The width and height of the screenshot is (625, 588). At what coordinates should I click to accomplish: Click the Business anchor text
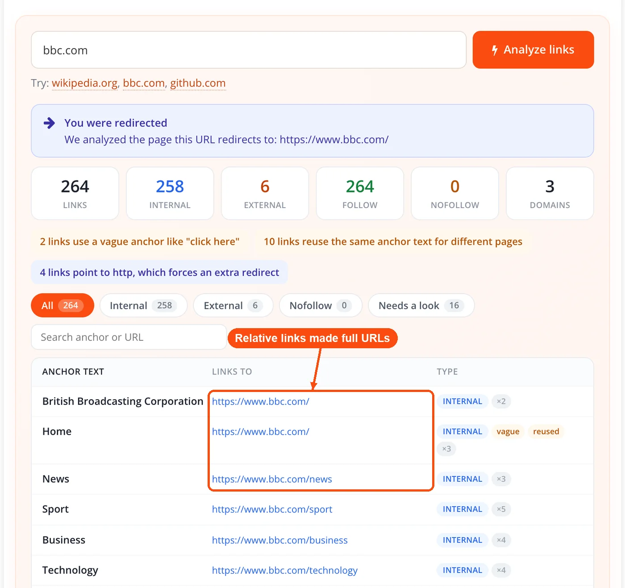(64, 540)
